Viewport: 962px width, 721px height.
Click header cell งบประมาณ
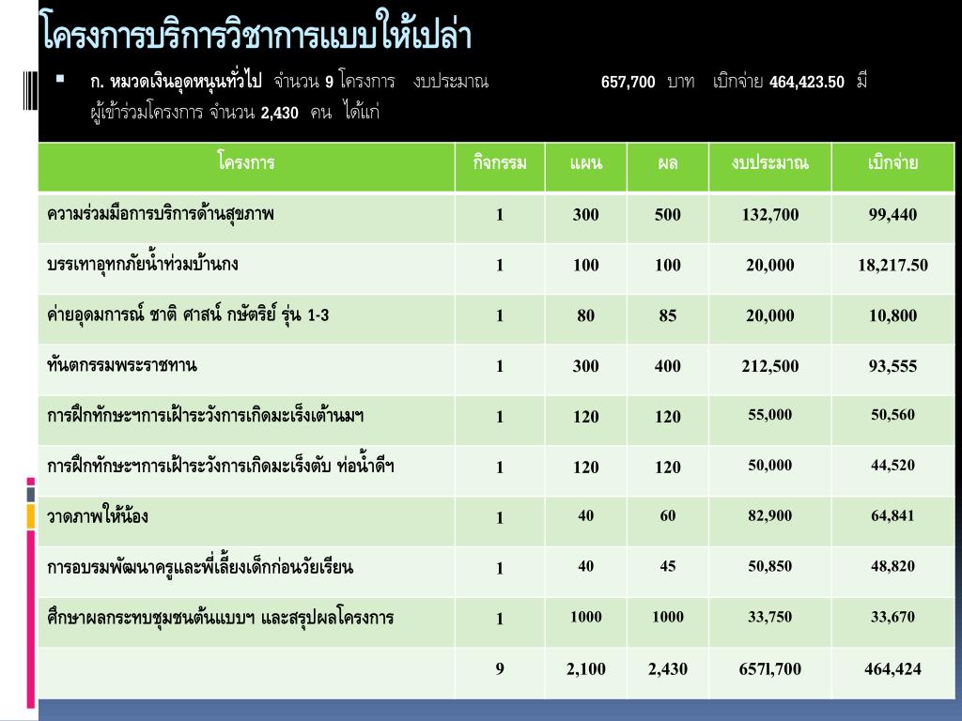(x=770, y=167)
